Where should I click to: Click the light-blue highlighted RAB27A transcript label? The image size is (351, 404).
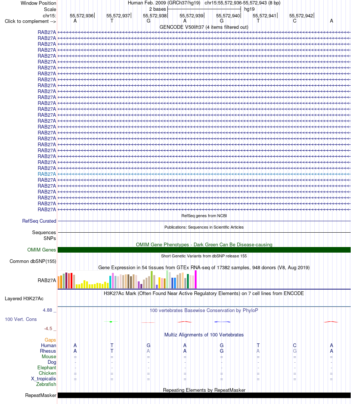(x=47, y=174)
